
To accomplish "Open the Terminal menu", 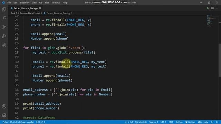I will [56, 3].
